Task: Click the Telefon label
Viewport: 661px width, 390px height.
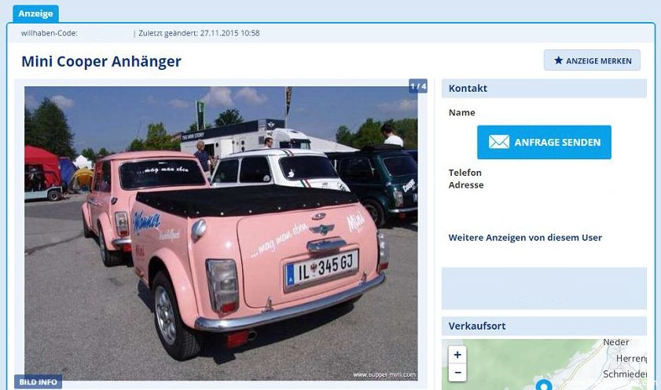Action: coord(465,173)
